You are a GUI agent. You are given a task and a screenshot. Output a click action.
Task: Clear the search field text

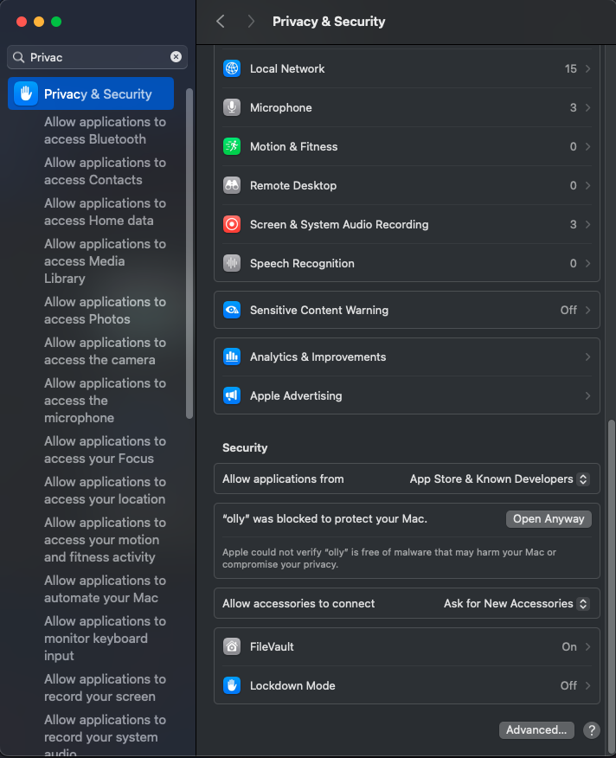click(x=176, y=57)
